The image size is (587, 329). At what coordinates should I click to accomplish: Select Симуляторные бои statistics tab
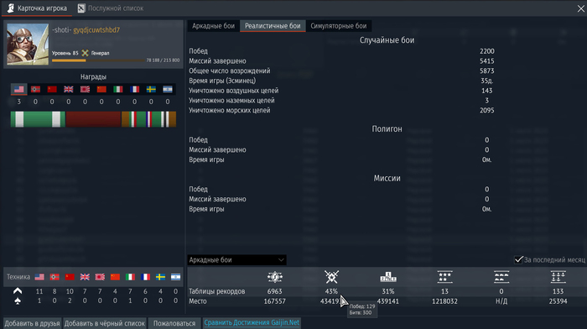(339, 26)
